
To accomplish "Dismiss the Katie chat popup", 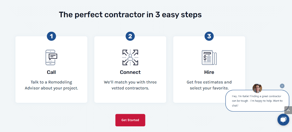I will click(x=282, y=86).
